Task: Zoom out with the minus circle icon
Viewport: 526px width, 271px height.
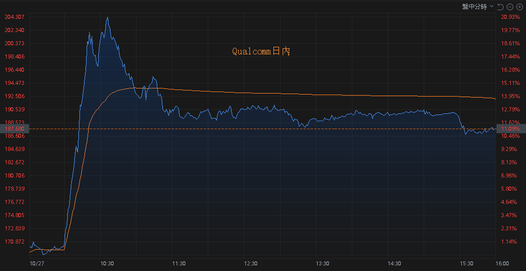Action: click(510, 7)
